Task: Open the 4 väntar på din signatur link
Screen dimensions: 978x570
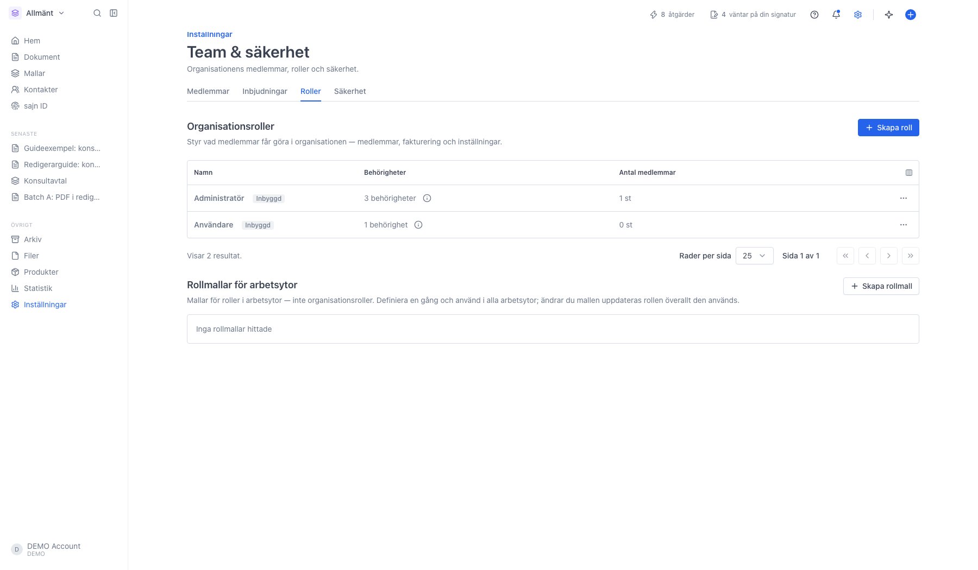Action: pyautogui.click(x=753, y=15)
